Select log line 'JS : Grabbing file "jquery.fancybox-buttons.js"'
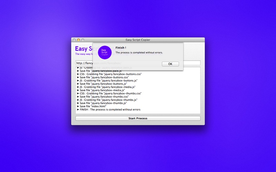This screenshot has width=276, height=172. 107,80
